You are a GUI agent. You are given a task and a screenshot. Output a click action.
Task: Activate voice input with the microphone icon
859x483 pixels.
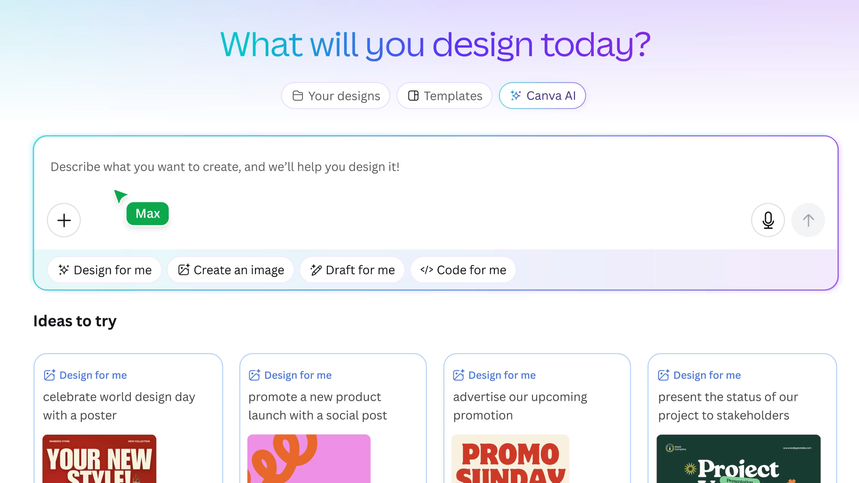pos(768,220)
